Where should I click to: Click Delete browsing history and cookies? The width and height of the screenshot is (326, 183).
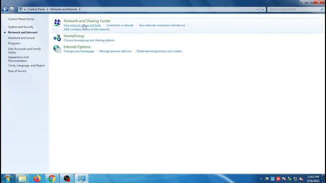coord(159,51)
